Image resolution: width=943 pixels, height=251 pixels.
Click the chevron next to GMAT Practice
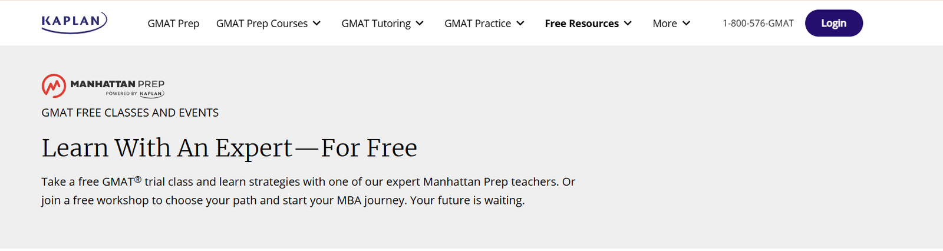point(520,24)
